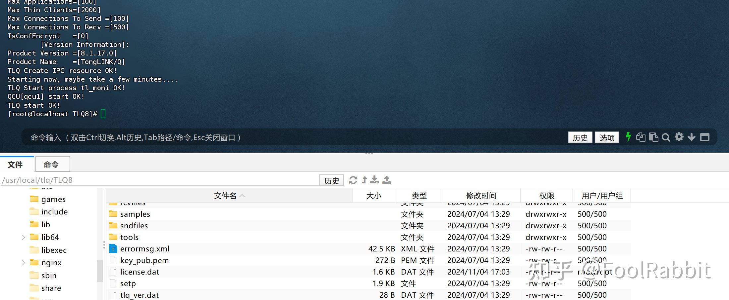Image resolution: width=729 pixels, height=300 pixels.
Task: Open search using the magnifier icon
Action: click(x=666, y=137)
